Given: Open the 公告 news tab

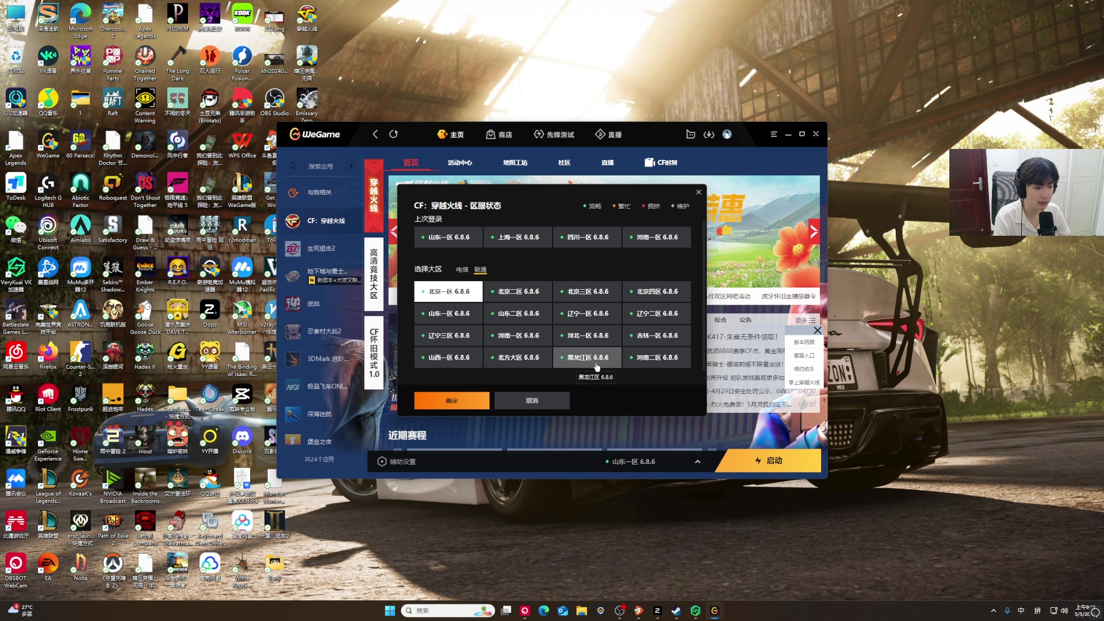Looking at the screenshot, I should click(745, 320).
